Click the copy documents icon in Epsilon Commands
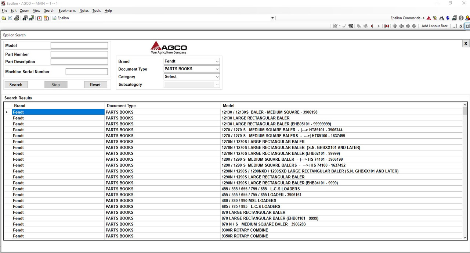Image resolution: width=470 pixels, height=253 pixels. 435,18
